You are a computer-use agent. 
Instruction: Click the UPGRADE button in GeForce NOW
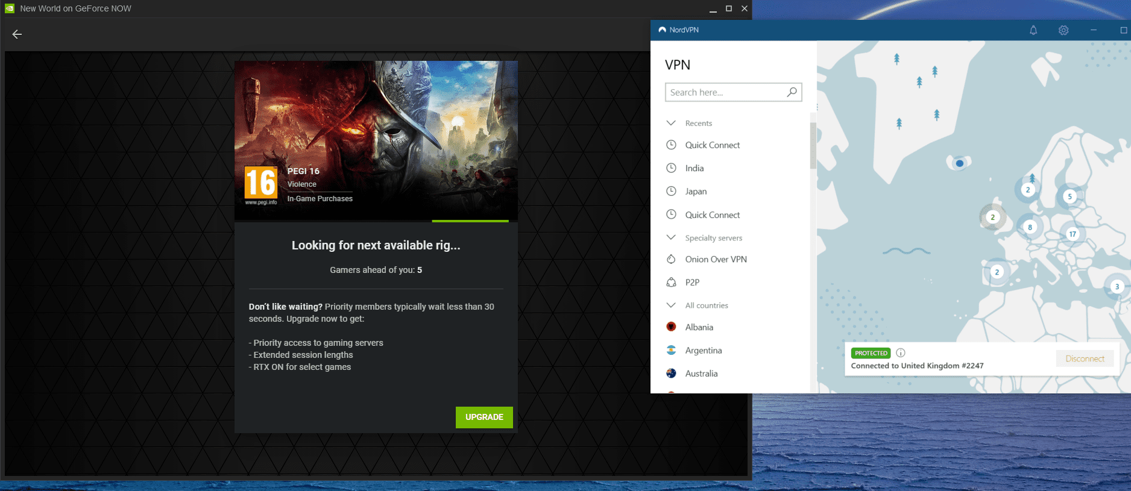click(484, 417)
